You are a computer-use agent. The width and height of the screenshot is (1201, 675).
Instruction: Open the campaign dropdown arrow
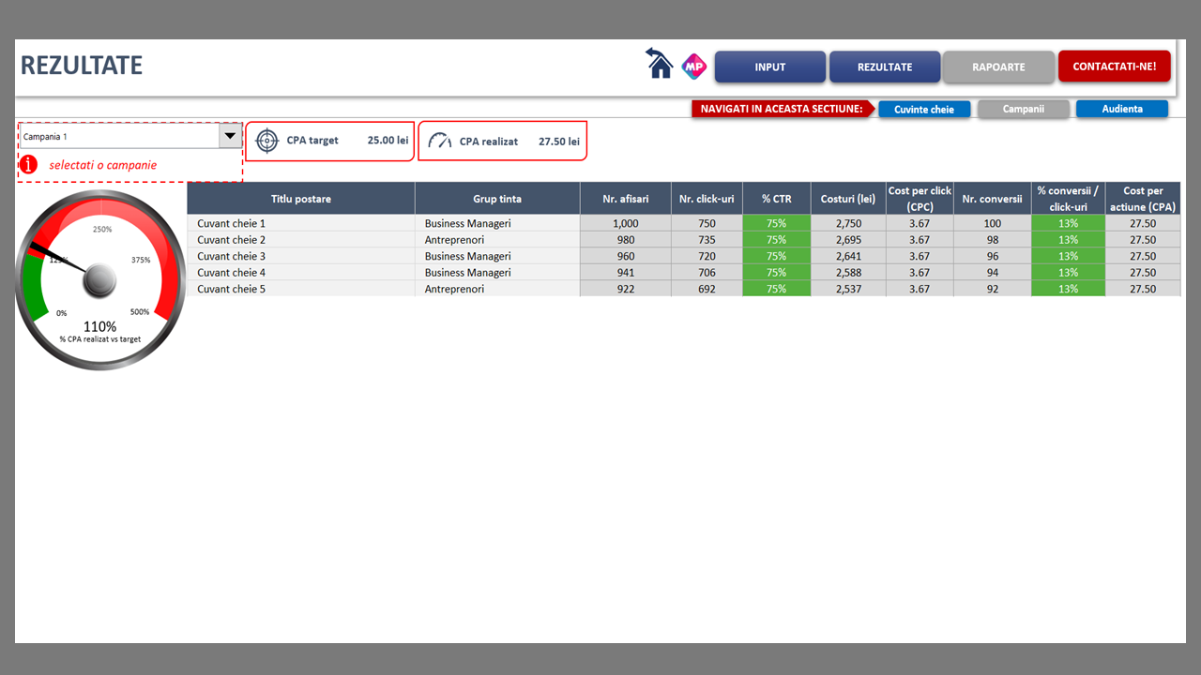[x=231, y=136]
